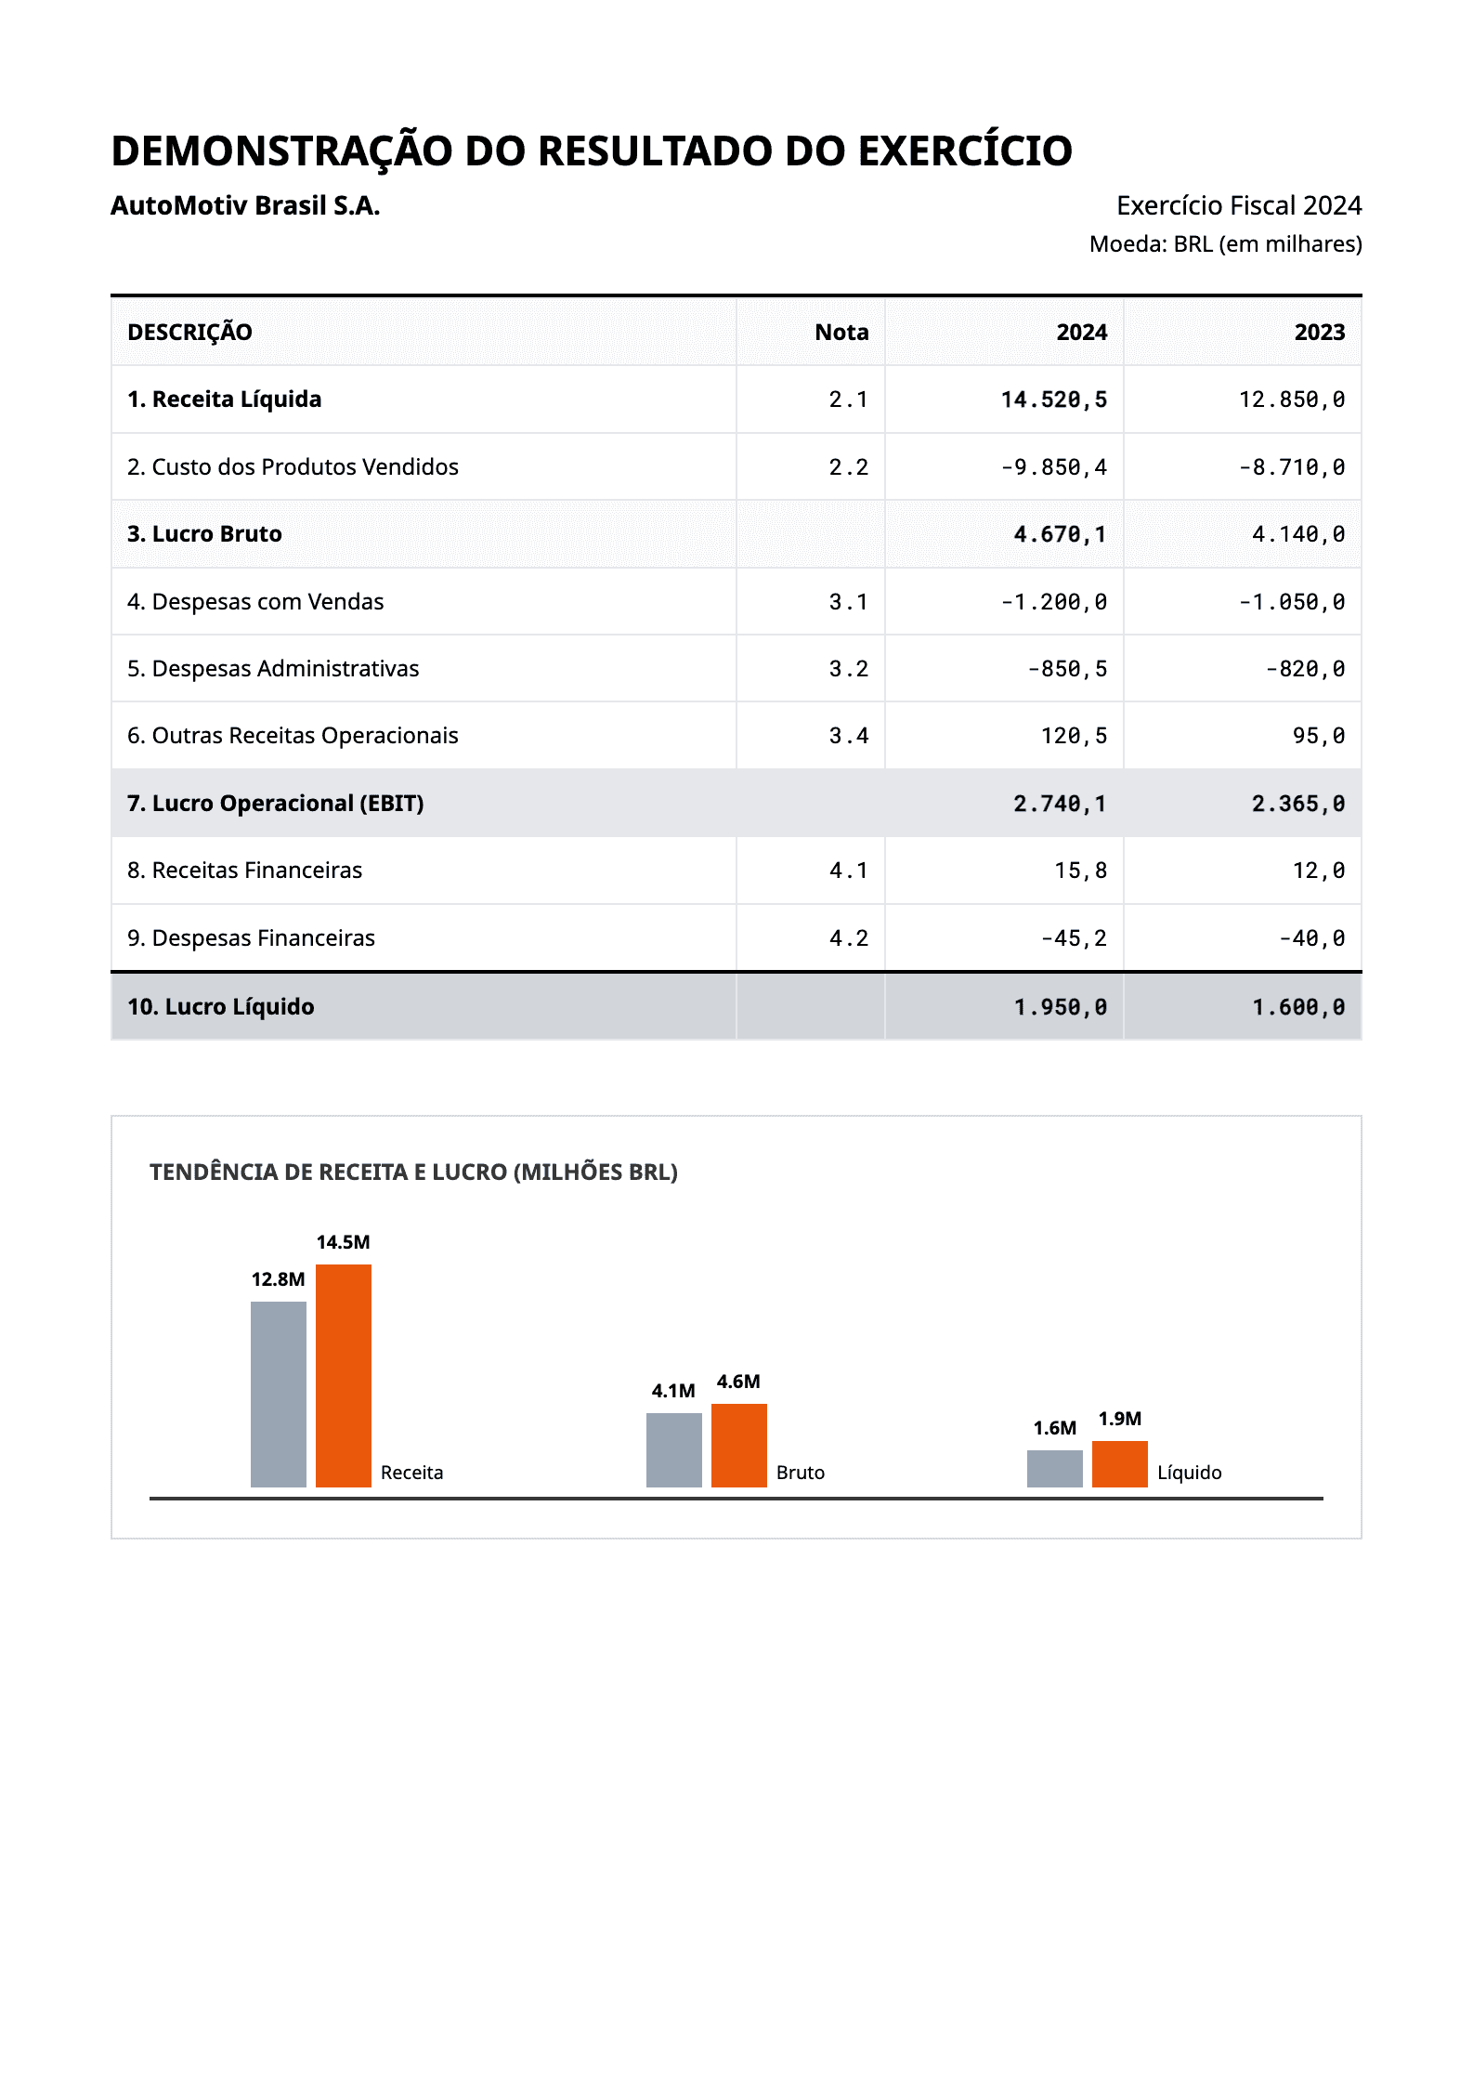Select the 2024 column header
The image size is (1473, 2083).
pos(1081,333)
